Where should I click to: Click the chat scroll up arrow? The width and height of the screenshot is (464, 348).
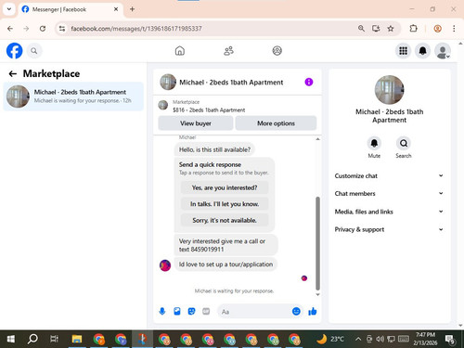click(317, 139)
